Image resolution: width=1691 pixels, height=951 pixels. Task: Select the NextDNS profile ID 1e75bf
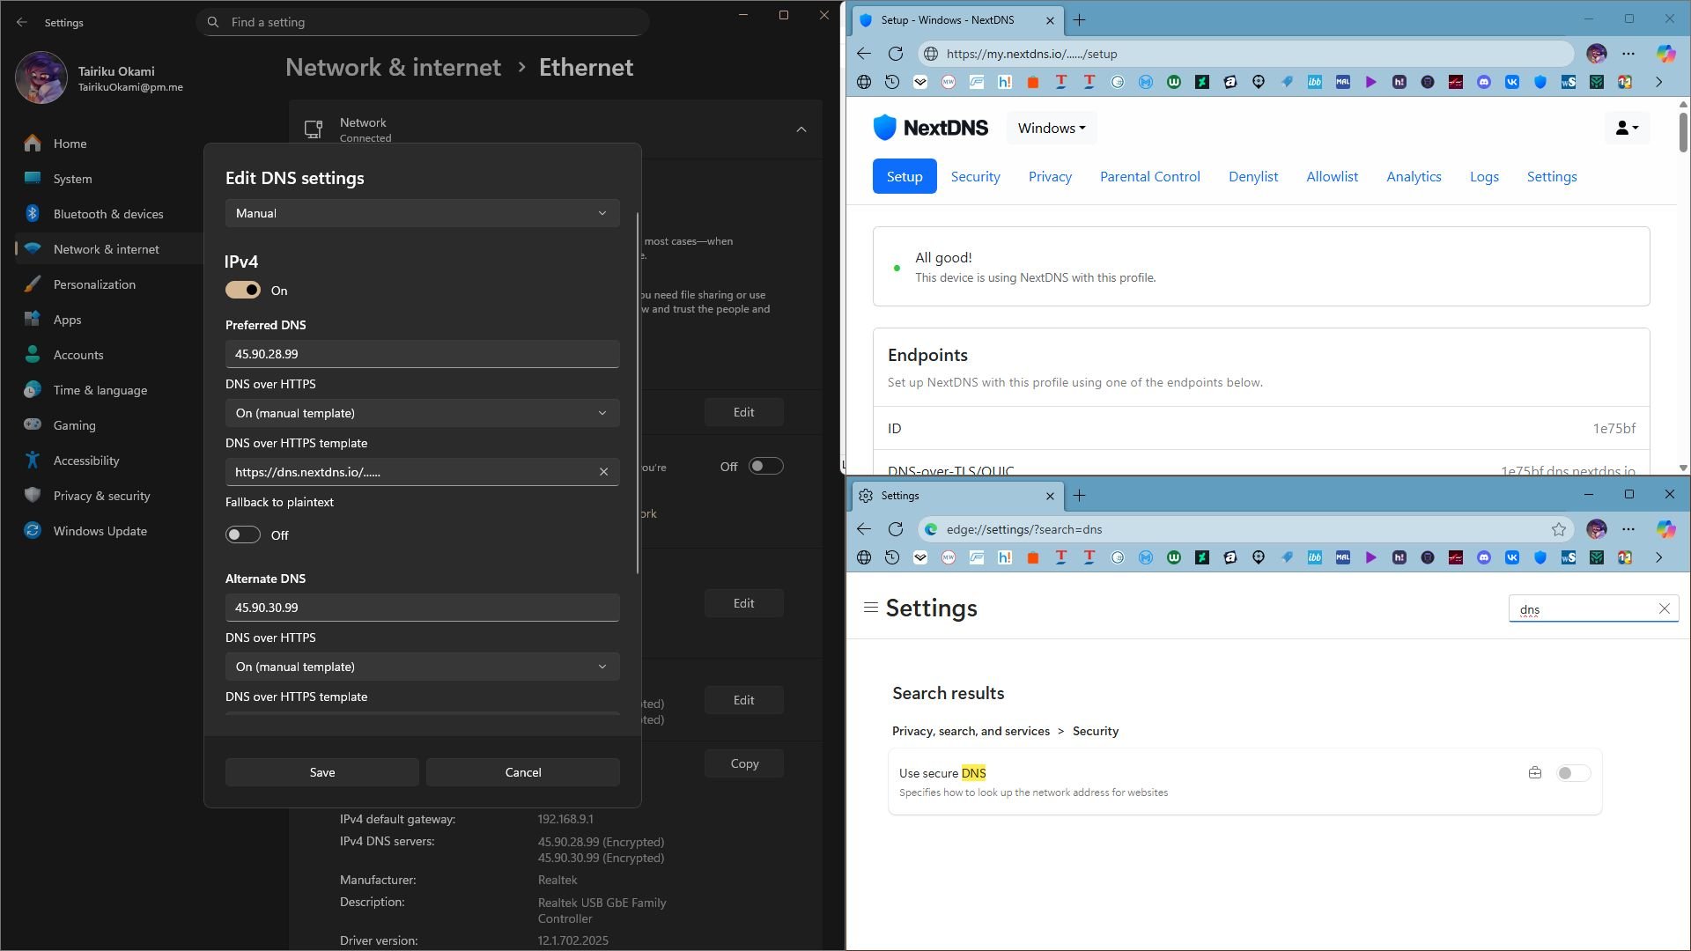1613,429
